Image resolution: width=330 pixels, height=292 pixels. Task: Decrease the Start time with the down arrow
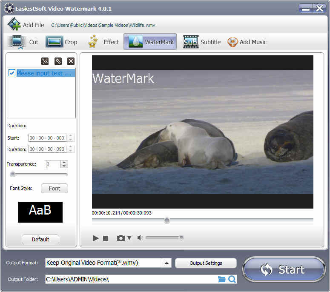pyautogui.click(x=70, y=140)
